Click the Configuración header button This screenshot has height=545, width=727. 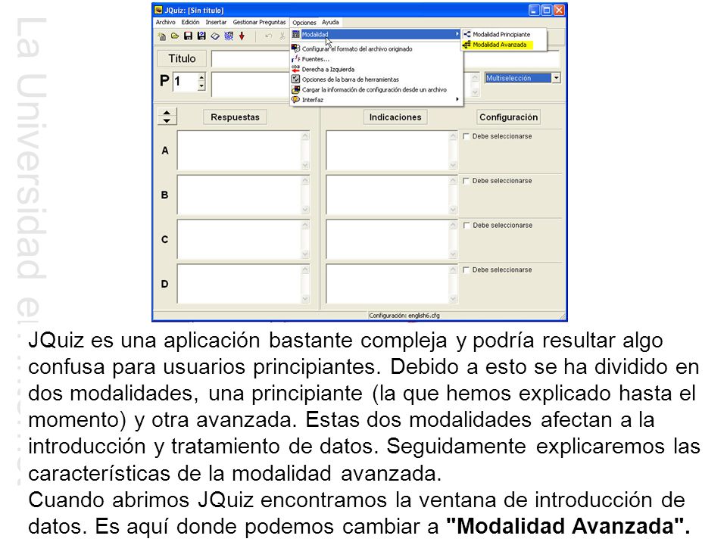[509, 117]
